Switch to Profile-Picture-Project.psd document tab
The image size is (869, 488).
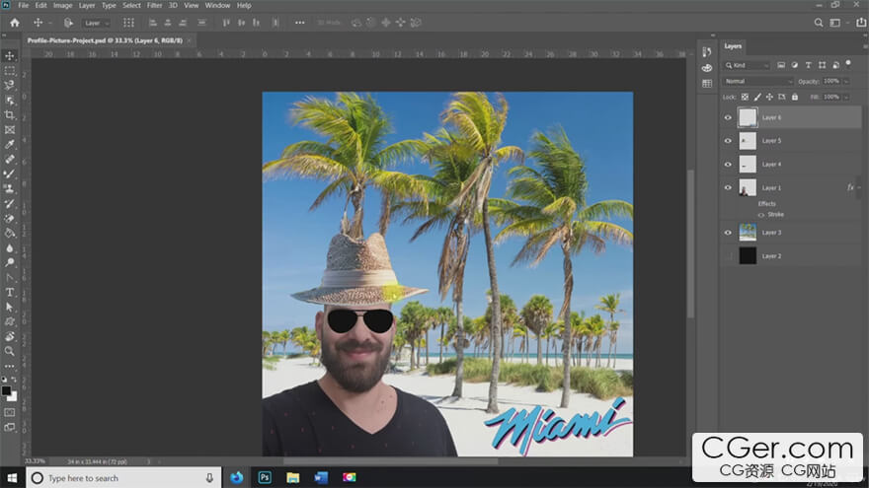click(101, 40)
